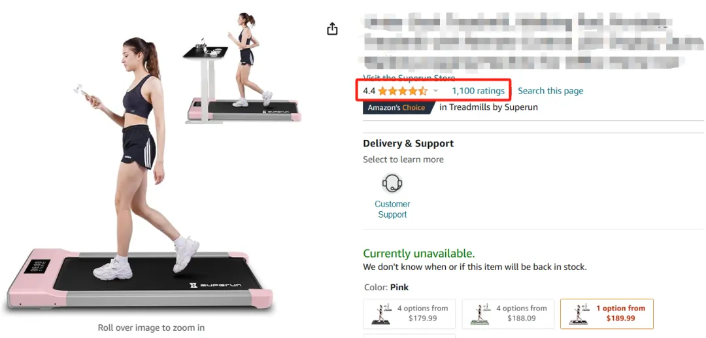Viewport: 706px width, 338px height.
Task: Click the Customer Support text link
Action: tap(392, 209)
